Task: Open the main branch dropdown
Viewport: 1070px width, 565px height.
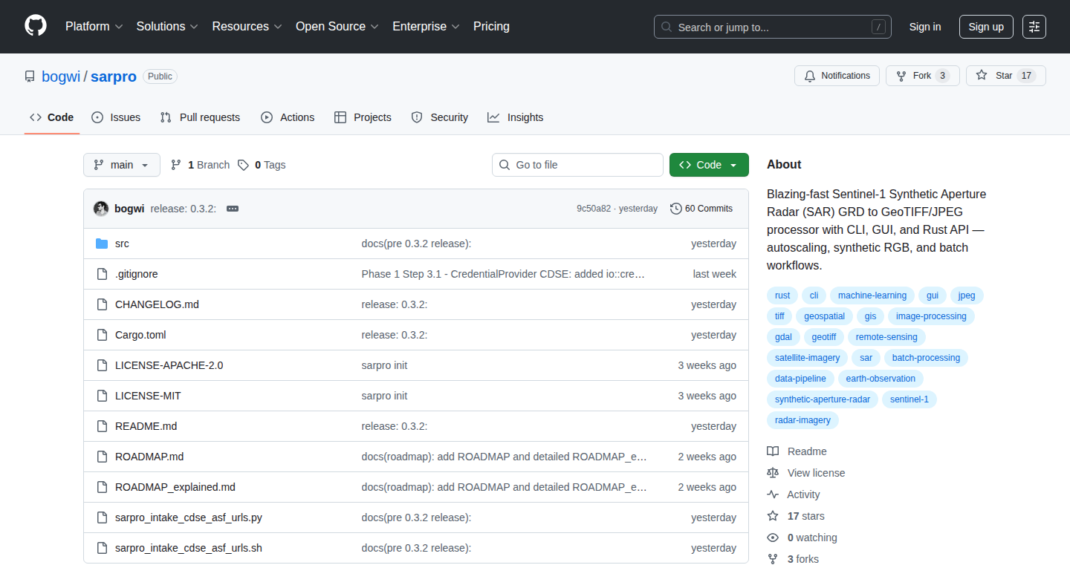Action: coord(122,165)
